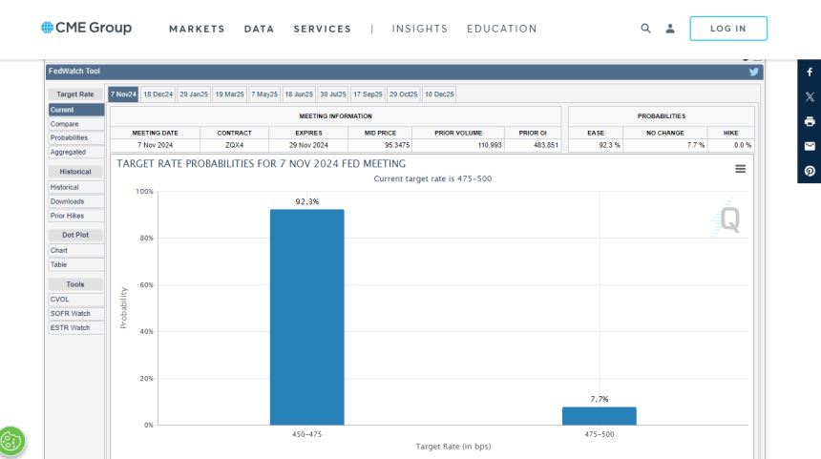
Task: Open the Education navigation link
Action: [501, 29]
